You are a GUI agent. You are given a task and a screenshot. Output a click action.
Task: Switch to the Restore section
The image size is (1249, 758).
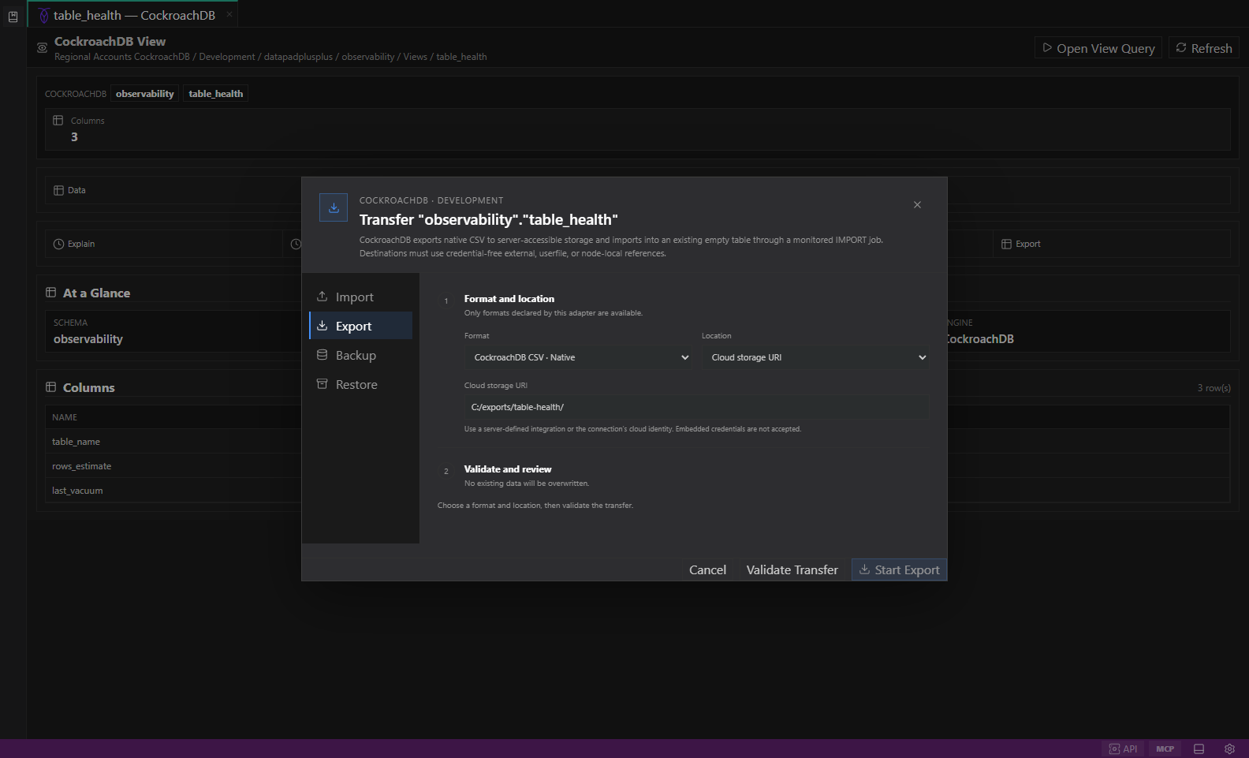[360, 384]
